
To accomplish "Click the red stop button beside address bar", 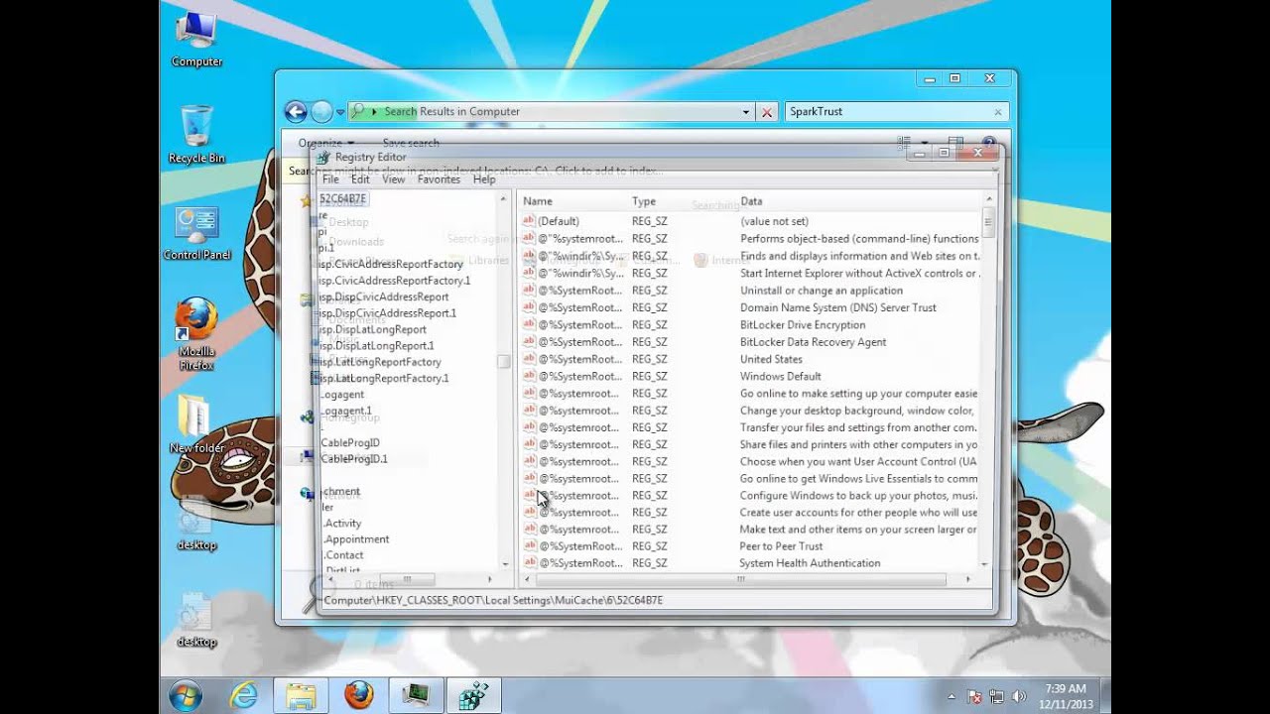I will [766, 112].
